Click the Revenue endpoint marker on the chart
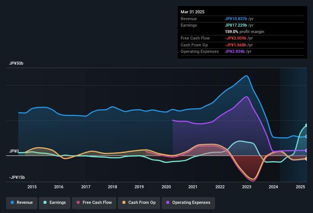This screenshot has height=213, width=313. tap(307, 137)
